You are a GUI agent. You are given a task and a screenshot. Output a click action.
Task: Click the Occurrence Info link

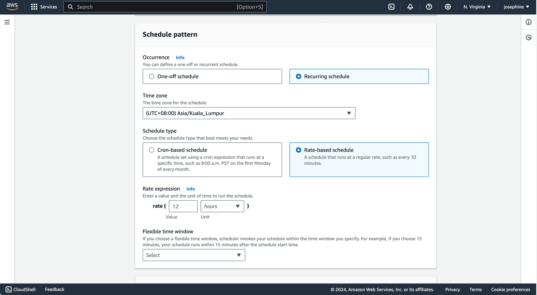point(180,57)
